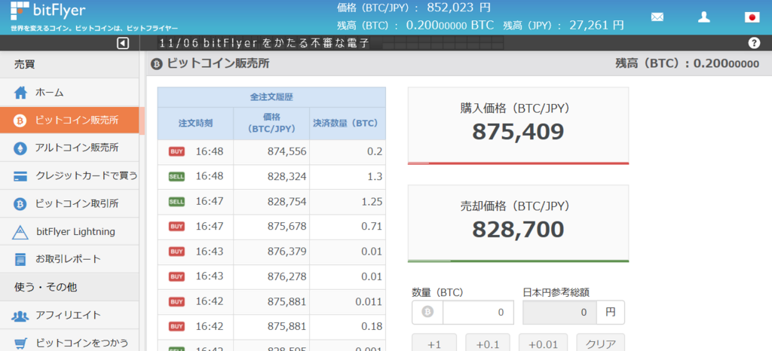Click price cell 874,556
772x351 pixels.
click(271, 152)
